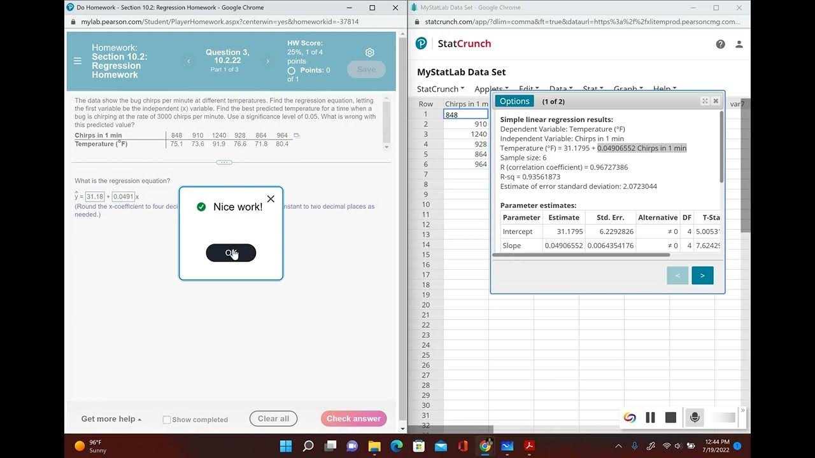Open the Help menu in StatCrunch
The image size is (815, 458).
(x=665, y=89)
